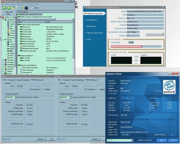
Task: Open Hálózat információk in D-Link sidebar
Action: pyautogui.click(x=94, y=33)
